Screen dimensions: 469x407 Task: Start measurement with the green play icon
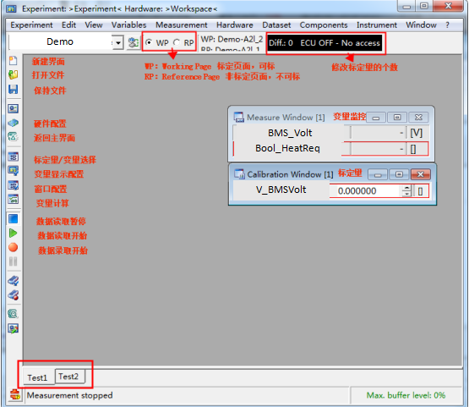(x=13, y=233)
